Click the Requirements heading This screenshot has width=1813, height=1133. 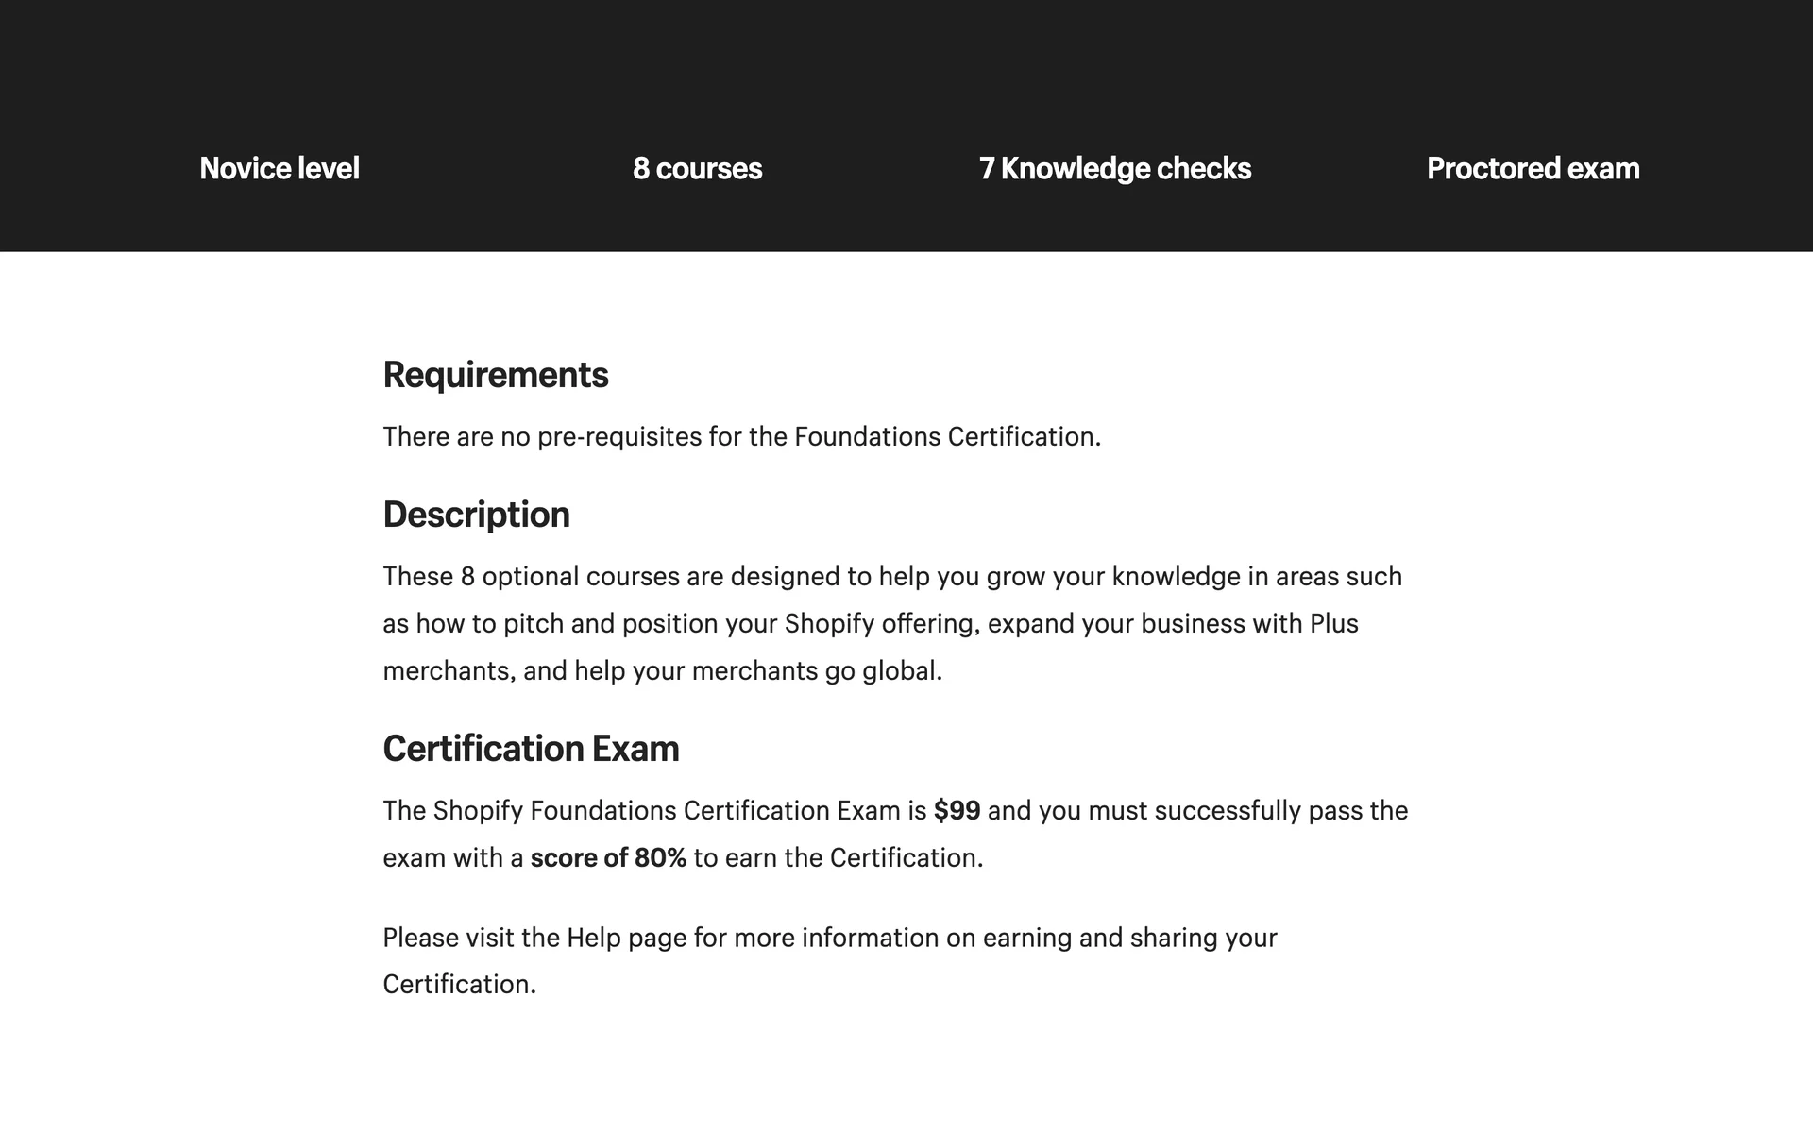coord(495,375)
